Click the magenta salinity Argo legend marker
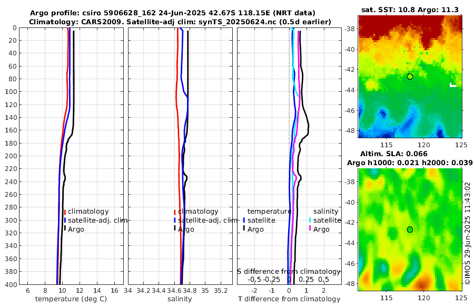The image size is (474, 306). [x=310, y=228]
